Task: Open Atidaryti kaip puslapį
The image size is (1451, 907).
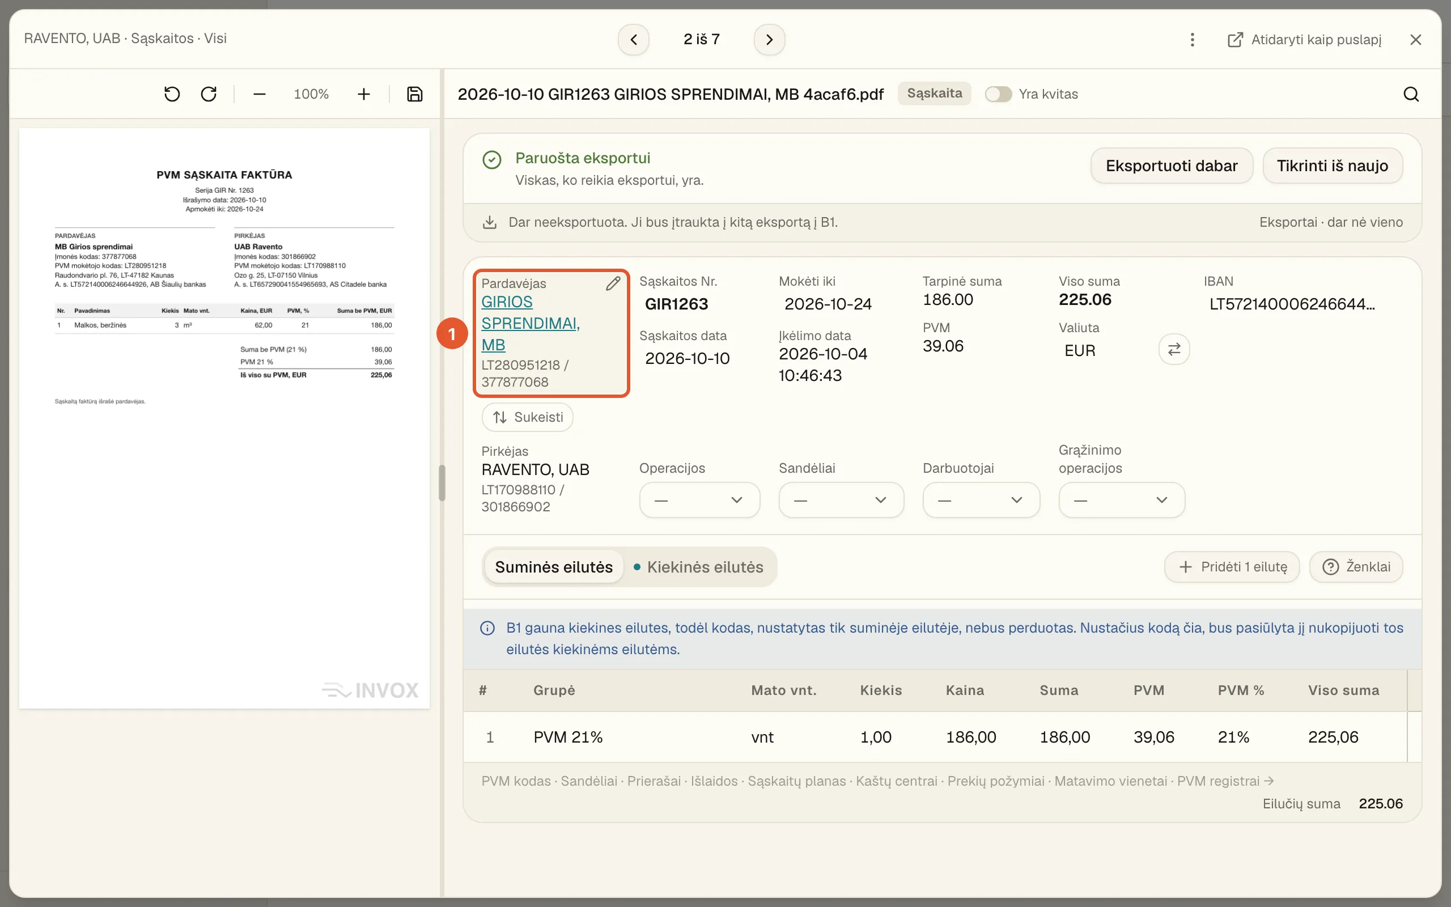Action: click(1304, 40)
